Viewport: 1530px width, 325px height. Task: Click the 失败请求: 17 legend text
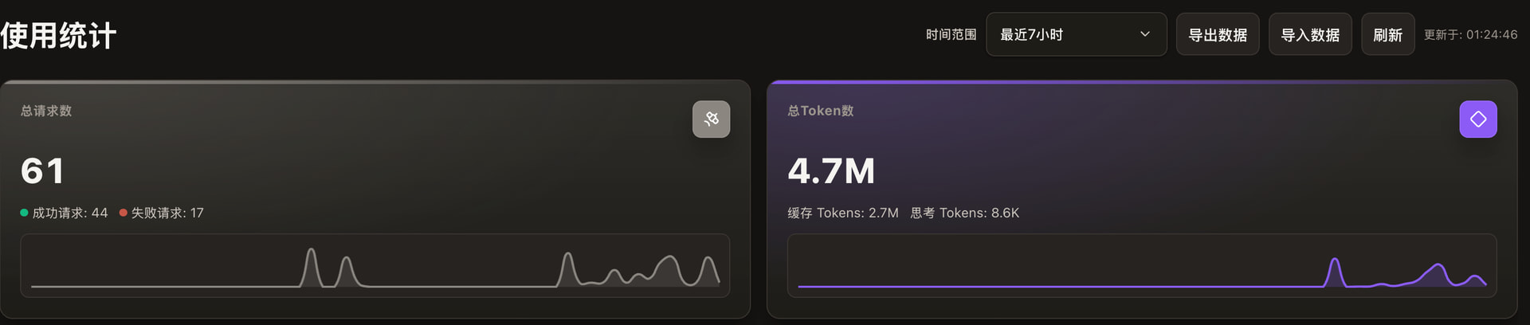pos(167,213)
